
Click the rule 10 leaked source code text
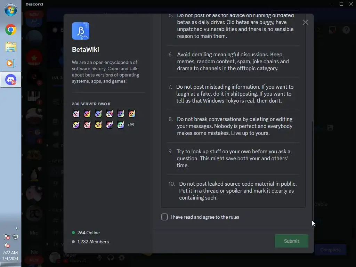pyautogui.click(x=238, y=191)
